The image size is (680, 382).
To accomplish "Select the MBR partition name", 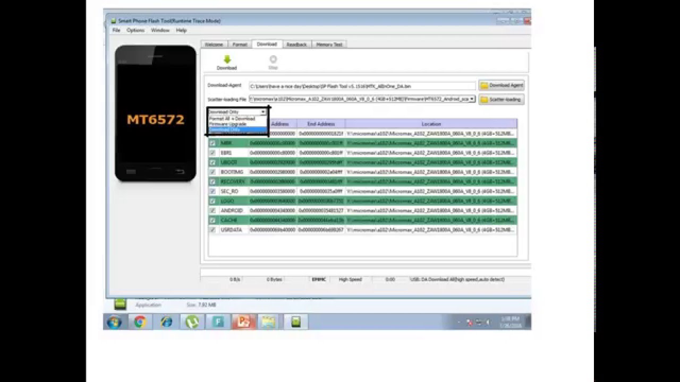I will (x=226, y=143).
